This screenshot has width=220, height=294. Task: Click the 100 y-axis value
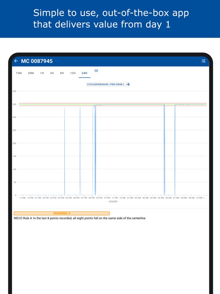coord(15,169)
